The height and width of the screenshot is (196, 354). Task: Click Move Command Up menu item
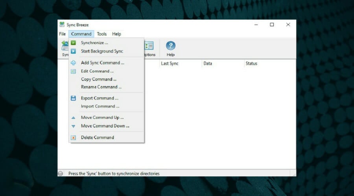102,118
